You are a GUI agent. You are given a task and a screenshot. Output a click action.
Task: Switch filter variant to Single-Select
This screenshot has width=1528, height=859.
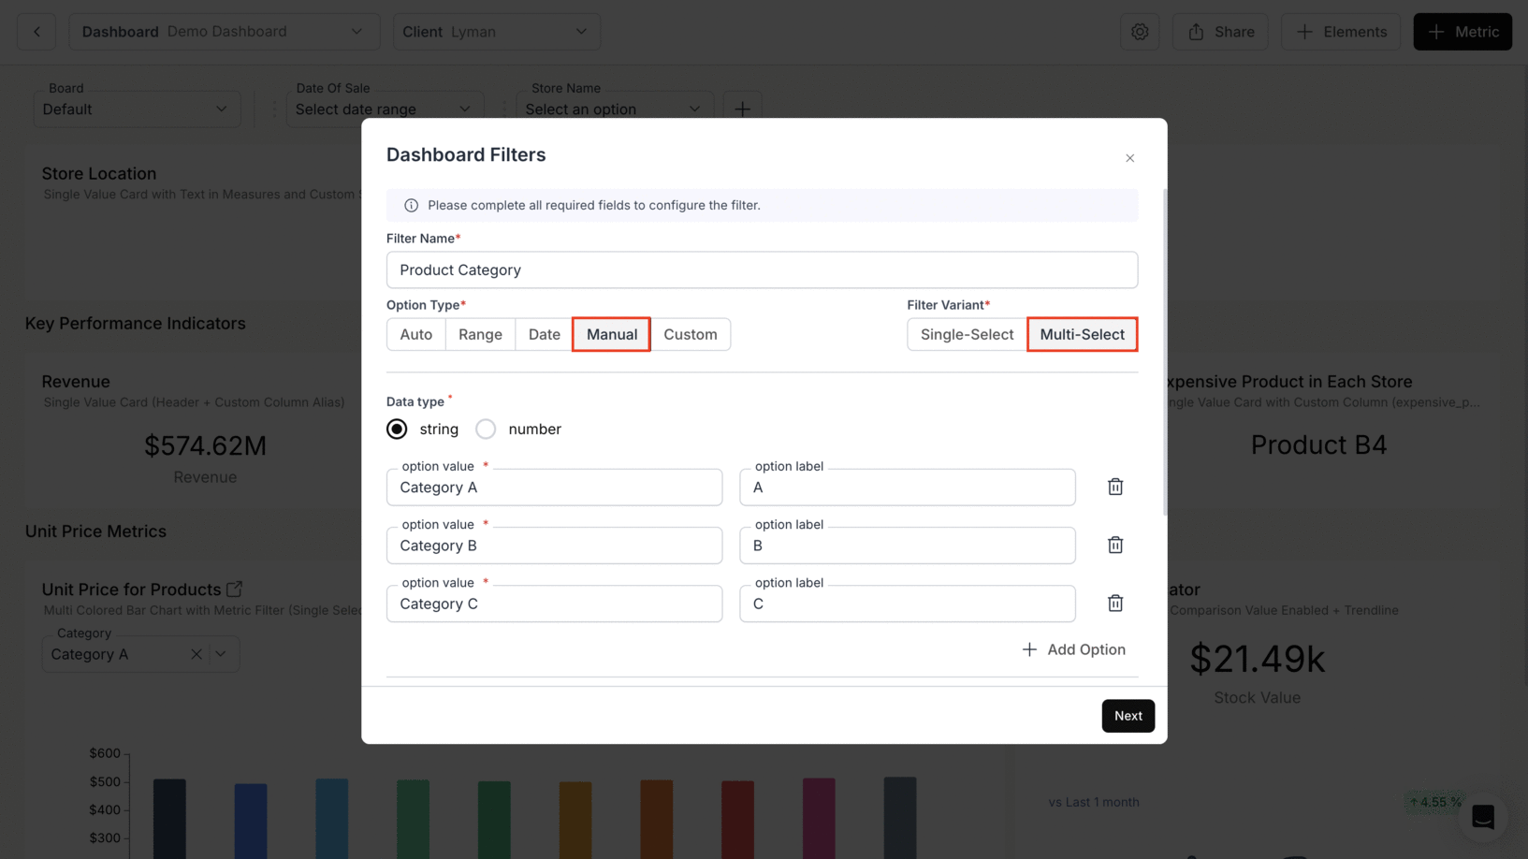(x=967, y=334)
